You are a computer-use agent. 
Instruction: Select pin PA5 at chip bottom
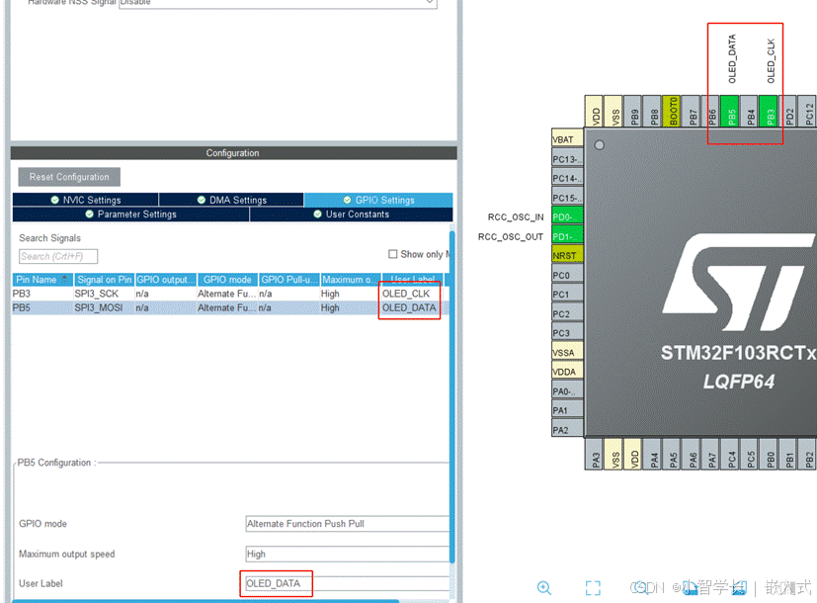[x=673, y=454]
